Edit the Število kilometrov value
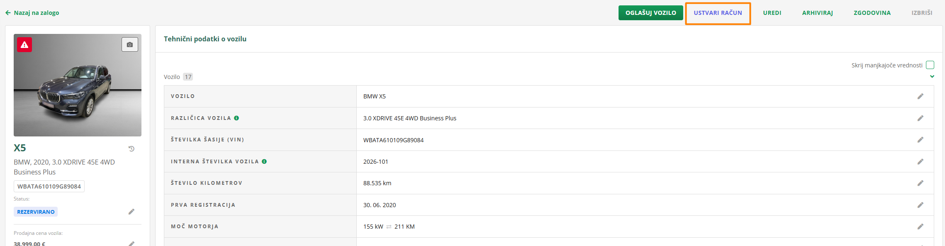945x246 pixels. point(920,183)
